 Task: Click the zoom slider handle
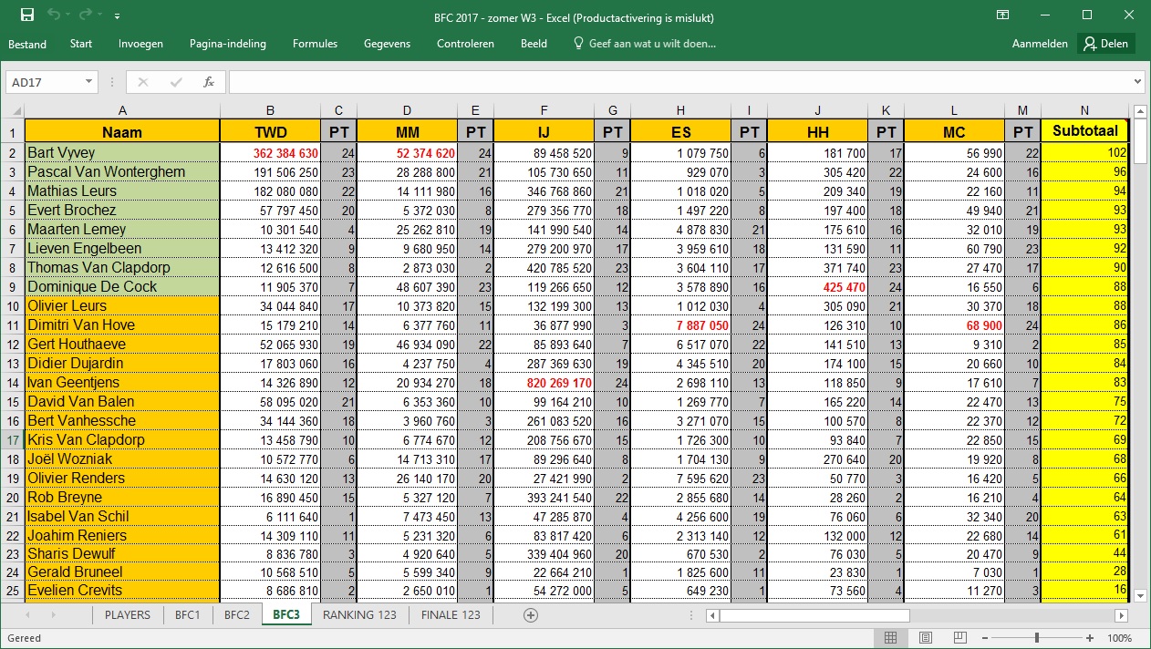click(1039, 638)
